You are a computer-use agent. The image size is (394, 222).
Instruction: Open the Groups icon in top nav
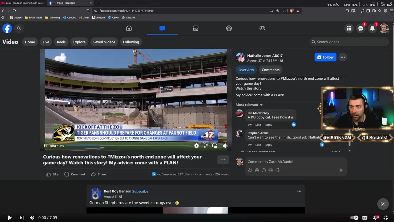[229, 28]
